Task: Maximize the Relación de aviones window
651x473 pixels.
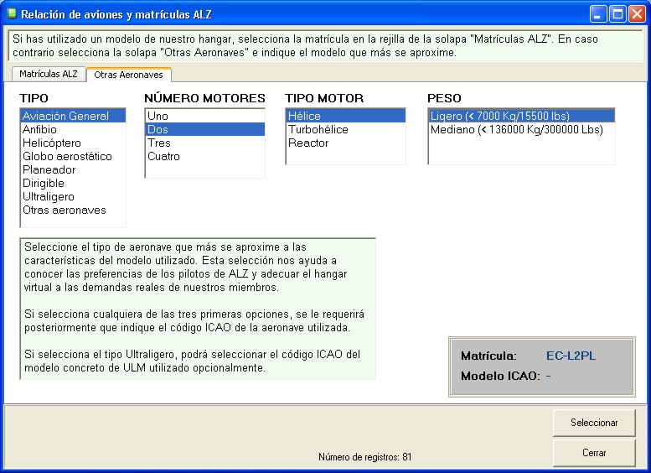Action: point(617,14)
